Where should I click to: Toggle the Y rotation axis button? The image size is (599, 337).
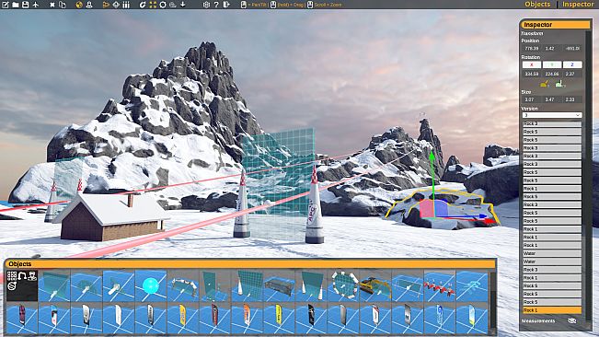tap(552, 64)
